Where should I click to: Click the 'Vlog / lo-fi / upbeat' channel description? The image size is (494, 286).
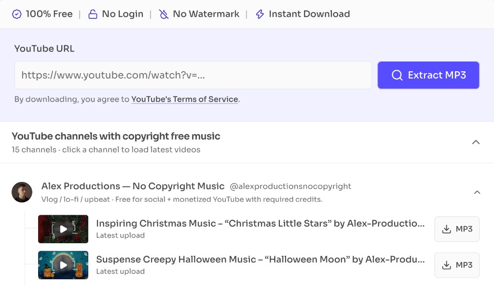point(182,199)
